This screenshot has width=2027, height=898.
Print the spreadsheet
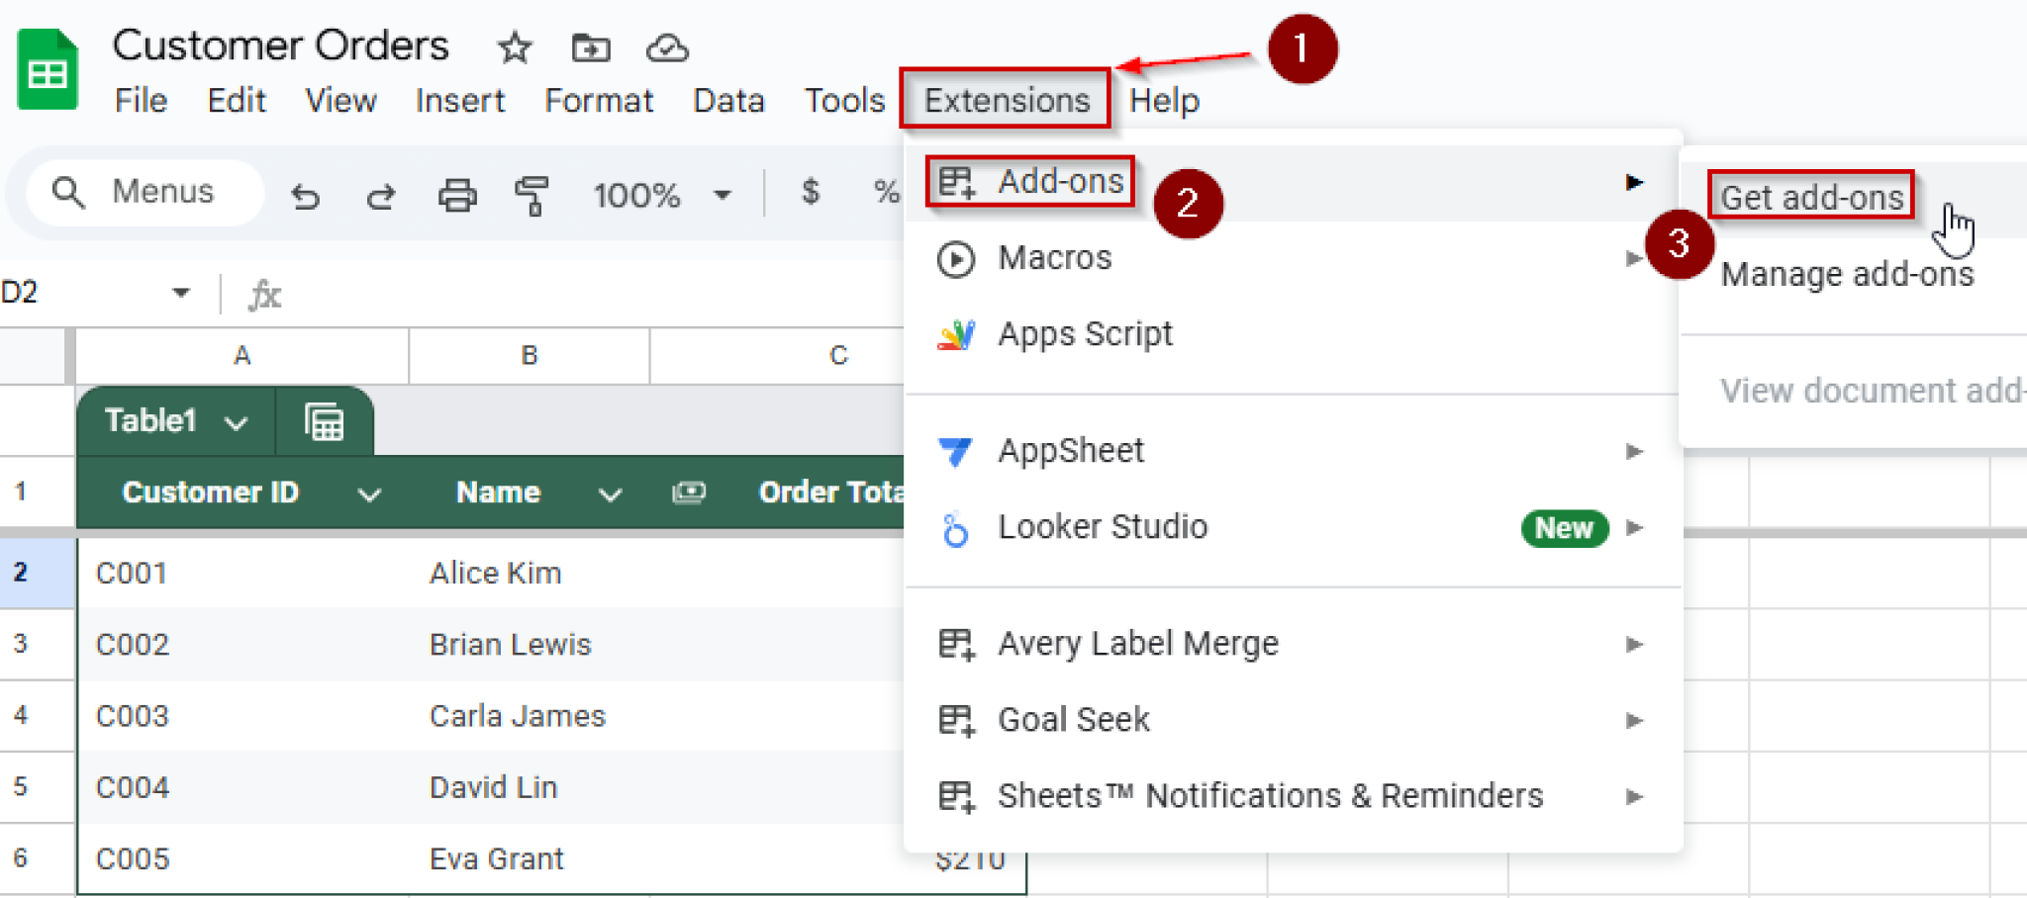[x=455, y=196]
